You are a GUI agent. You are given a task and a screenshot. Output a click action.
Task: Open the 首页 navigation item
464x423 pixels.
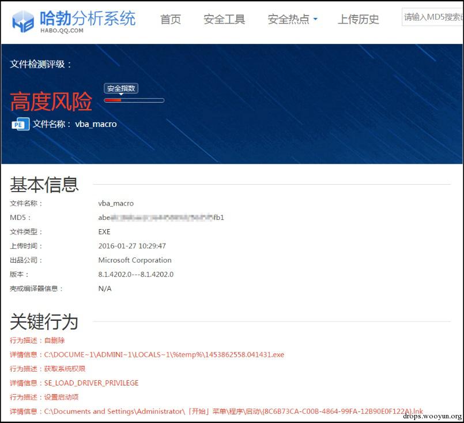(170, 20)
